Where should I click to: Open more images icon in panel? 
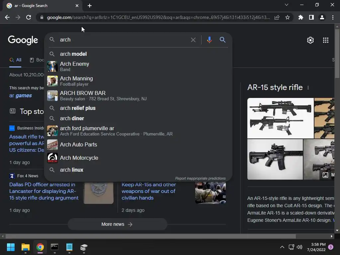[x=325, y=175]
